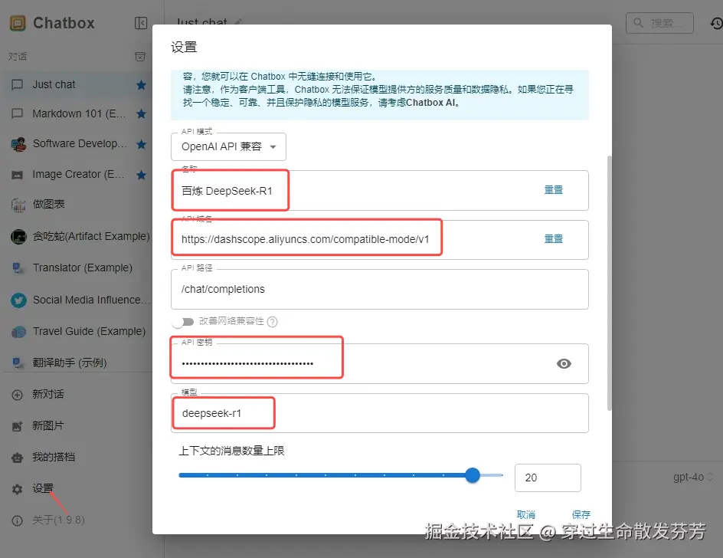Click the robot icon beside 我的搭档
Screen dimensions: 723x558
pyautogui.click(x=17, y=458)
